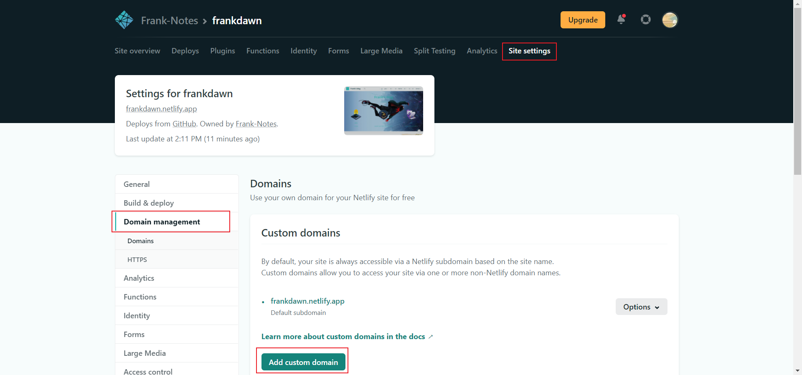Open the frankdawn.netlify.app link under Settings
Screen dimensions: 802x375
coord(161,109)
